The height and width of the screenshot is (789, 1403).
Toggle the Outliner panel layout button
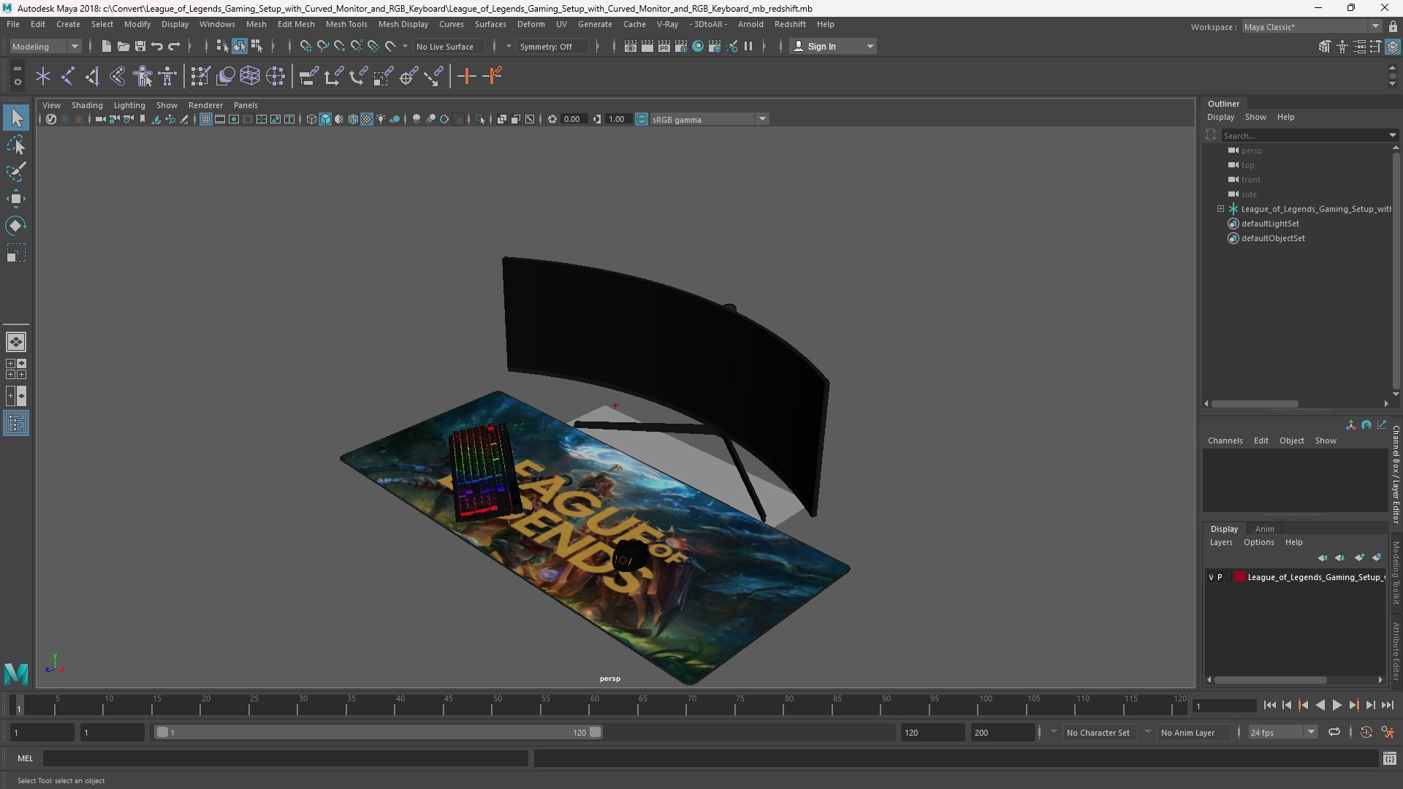pyautogui.click(x=16, y=423)
